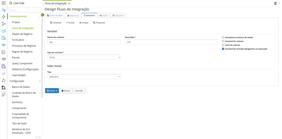
Task: Check the Variável de retorno option
Action: pyautogui.click(x=223, y=41)
